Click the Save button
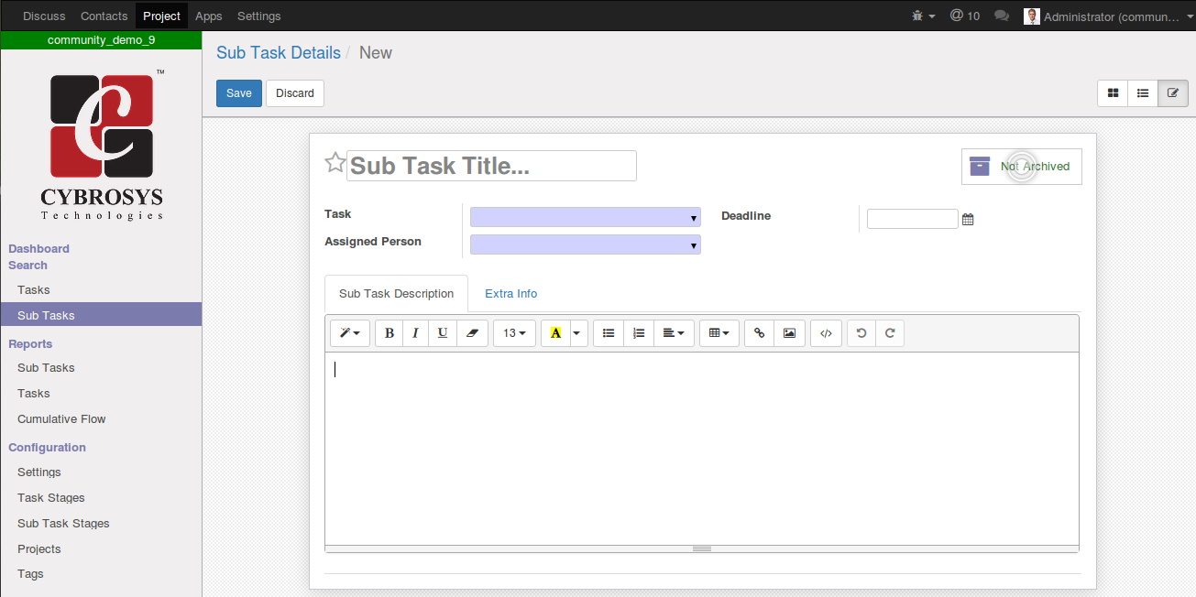Viewport: 1196px width, 597px height. 239,93
